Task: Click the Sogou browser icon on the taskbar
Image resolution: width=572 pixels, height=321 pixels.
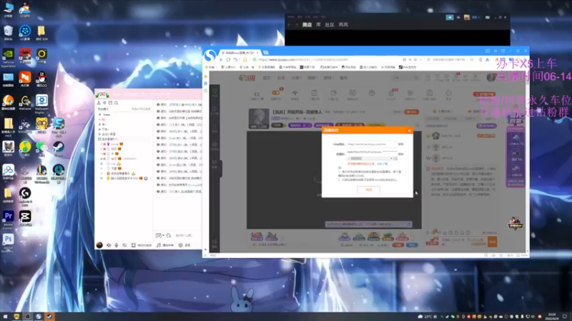Action: tap(39, 317)
